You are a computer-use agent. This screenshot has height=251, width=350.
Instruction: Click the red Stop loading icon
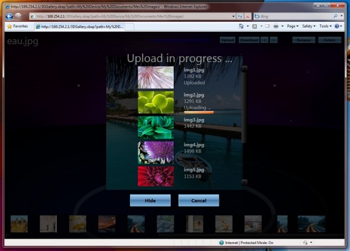coord(247,16)
